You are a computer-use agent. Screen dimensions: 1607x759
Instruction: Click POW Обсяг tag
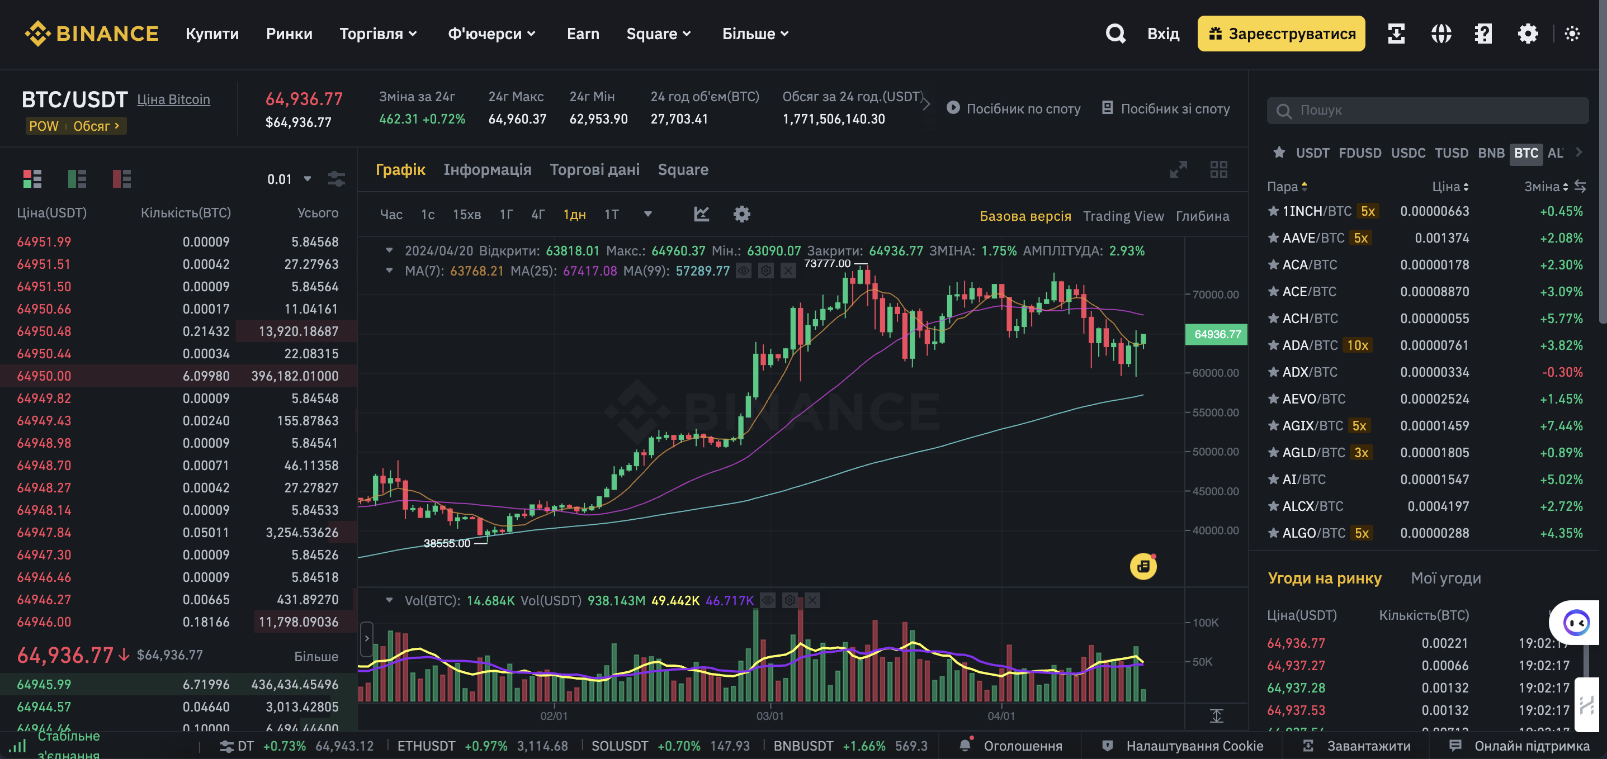75,125
